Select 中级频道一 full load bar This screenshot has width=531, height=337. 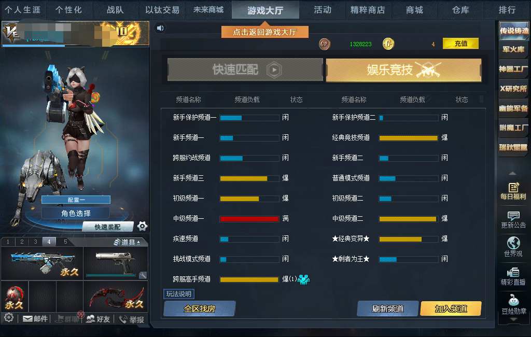(x=249, y=219)
